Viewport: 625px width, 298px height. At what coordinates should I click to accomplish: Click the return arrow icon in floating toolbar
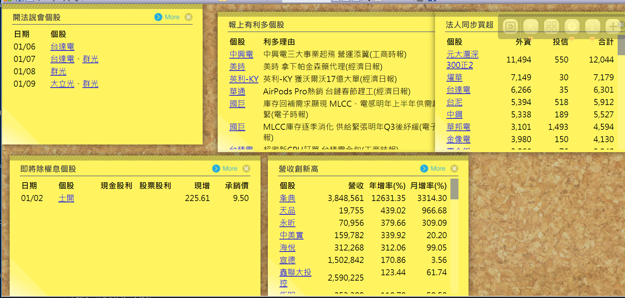coord(510,26)
